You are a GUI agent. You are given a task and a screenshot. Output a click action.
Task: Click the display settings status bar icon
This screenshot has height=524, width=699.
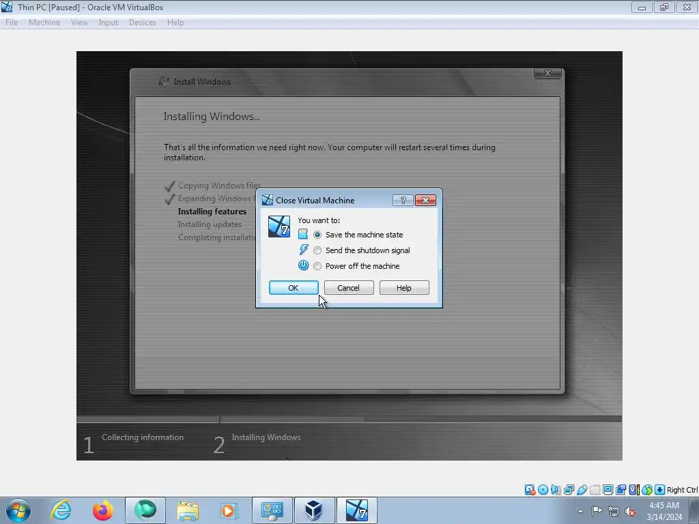pyautogui.click(x=608, y=490)
